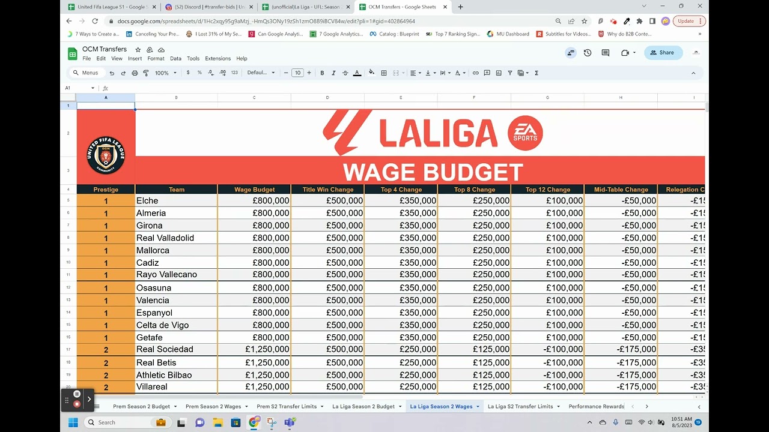Add a comment from the toolbar
The height and width of the screenshot is (432, 769).
[487, 73]
